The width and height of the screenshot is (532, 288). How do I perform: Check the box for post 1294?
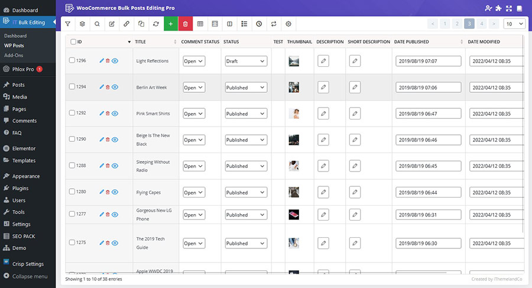point(72,86)
